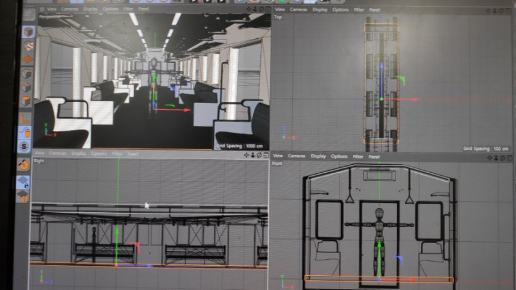Select the Polygons mode tool
This screenshot has width=516, height=290.
point(27,101)
